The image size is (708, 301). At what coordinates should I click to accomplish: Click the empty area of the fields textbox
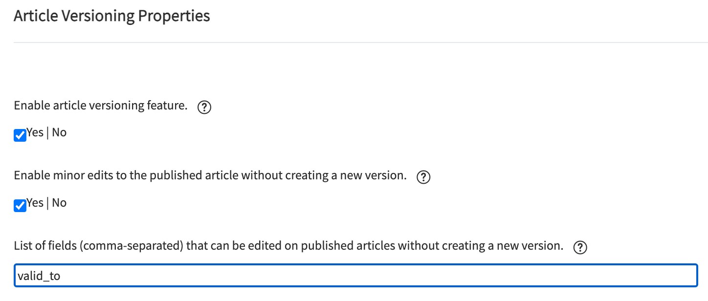point(379,276)
